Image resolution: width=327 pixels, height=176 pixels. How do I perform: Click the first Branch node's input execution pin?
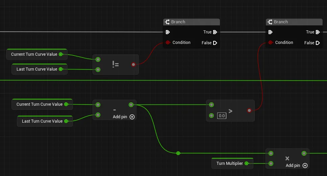tap(168, 32)
